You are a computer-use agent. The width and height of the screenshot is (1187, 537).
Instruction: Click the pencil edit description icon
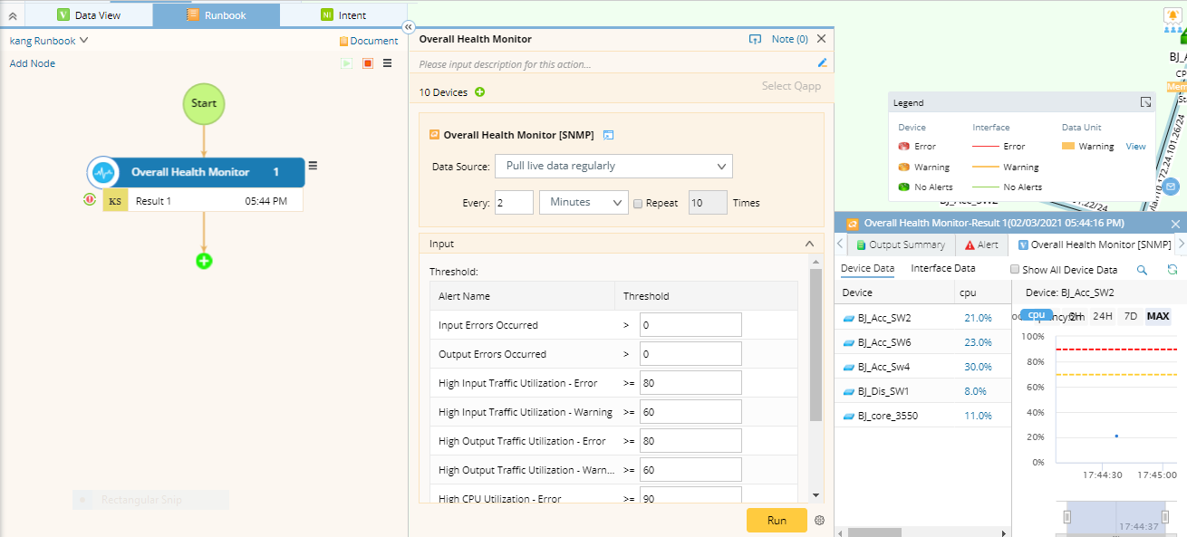click(822, 63)
